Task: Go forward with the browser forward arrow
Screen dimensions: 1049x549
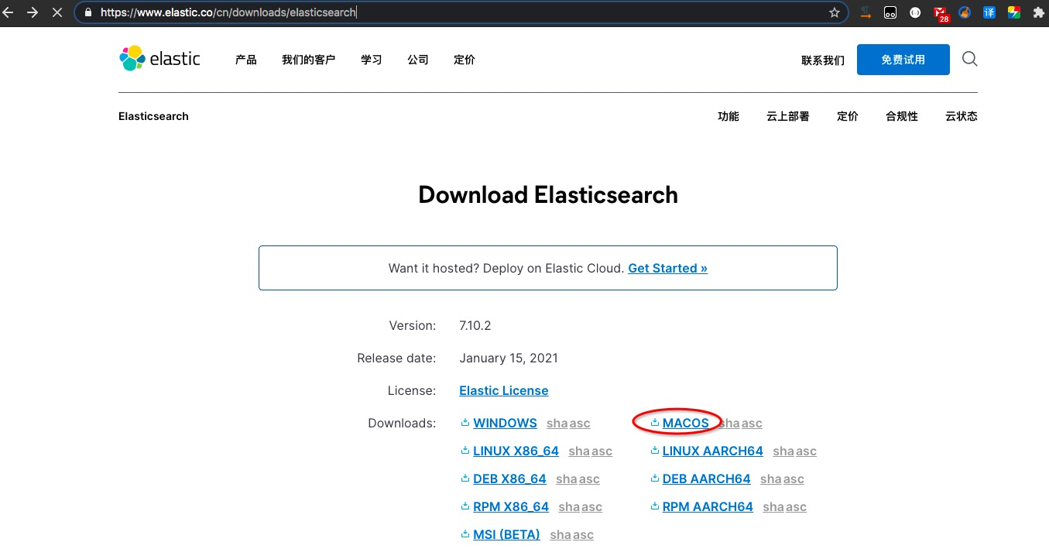Action: 33,12
